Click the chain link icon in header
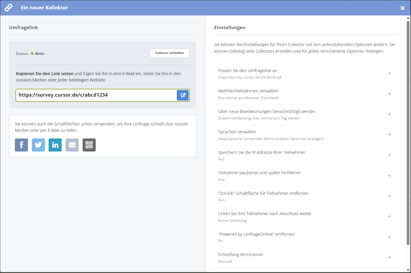 [x=9, y=8]
